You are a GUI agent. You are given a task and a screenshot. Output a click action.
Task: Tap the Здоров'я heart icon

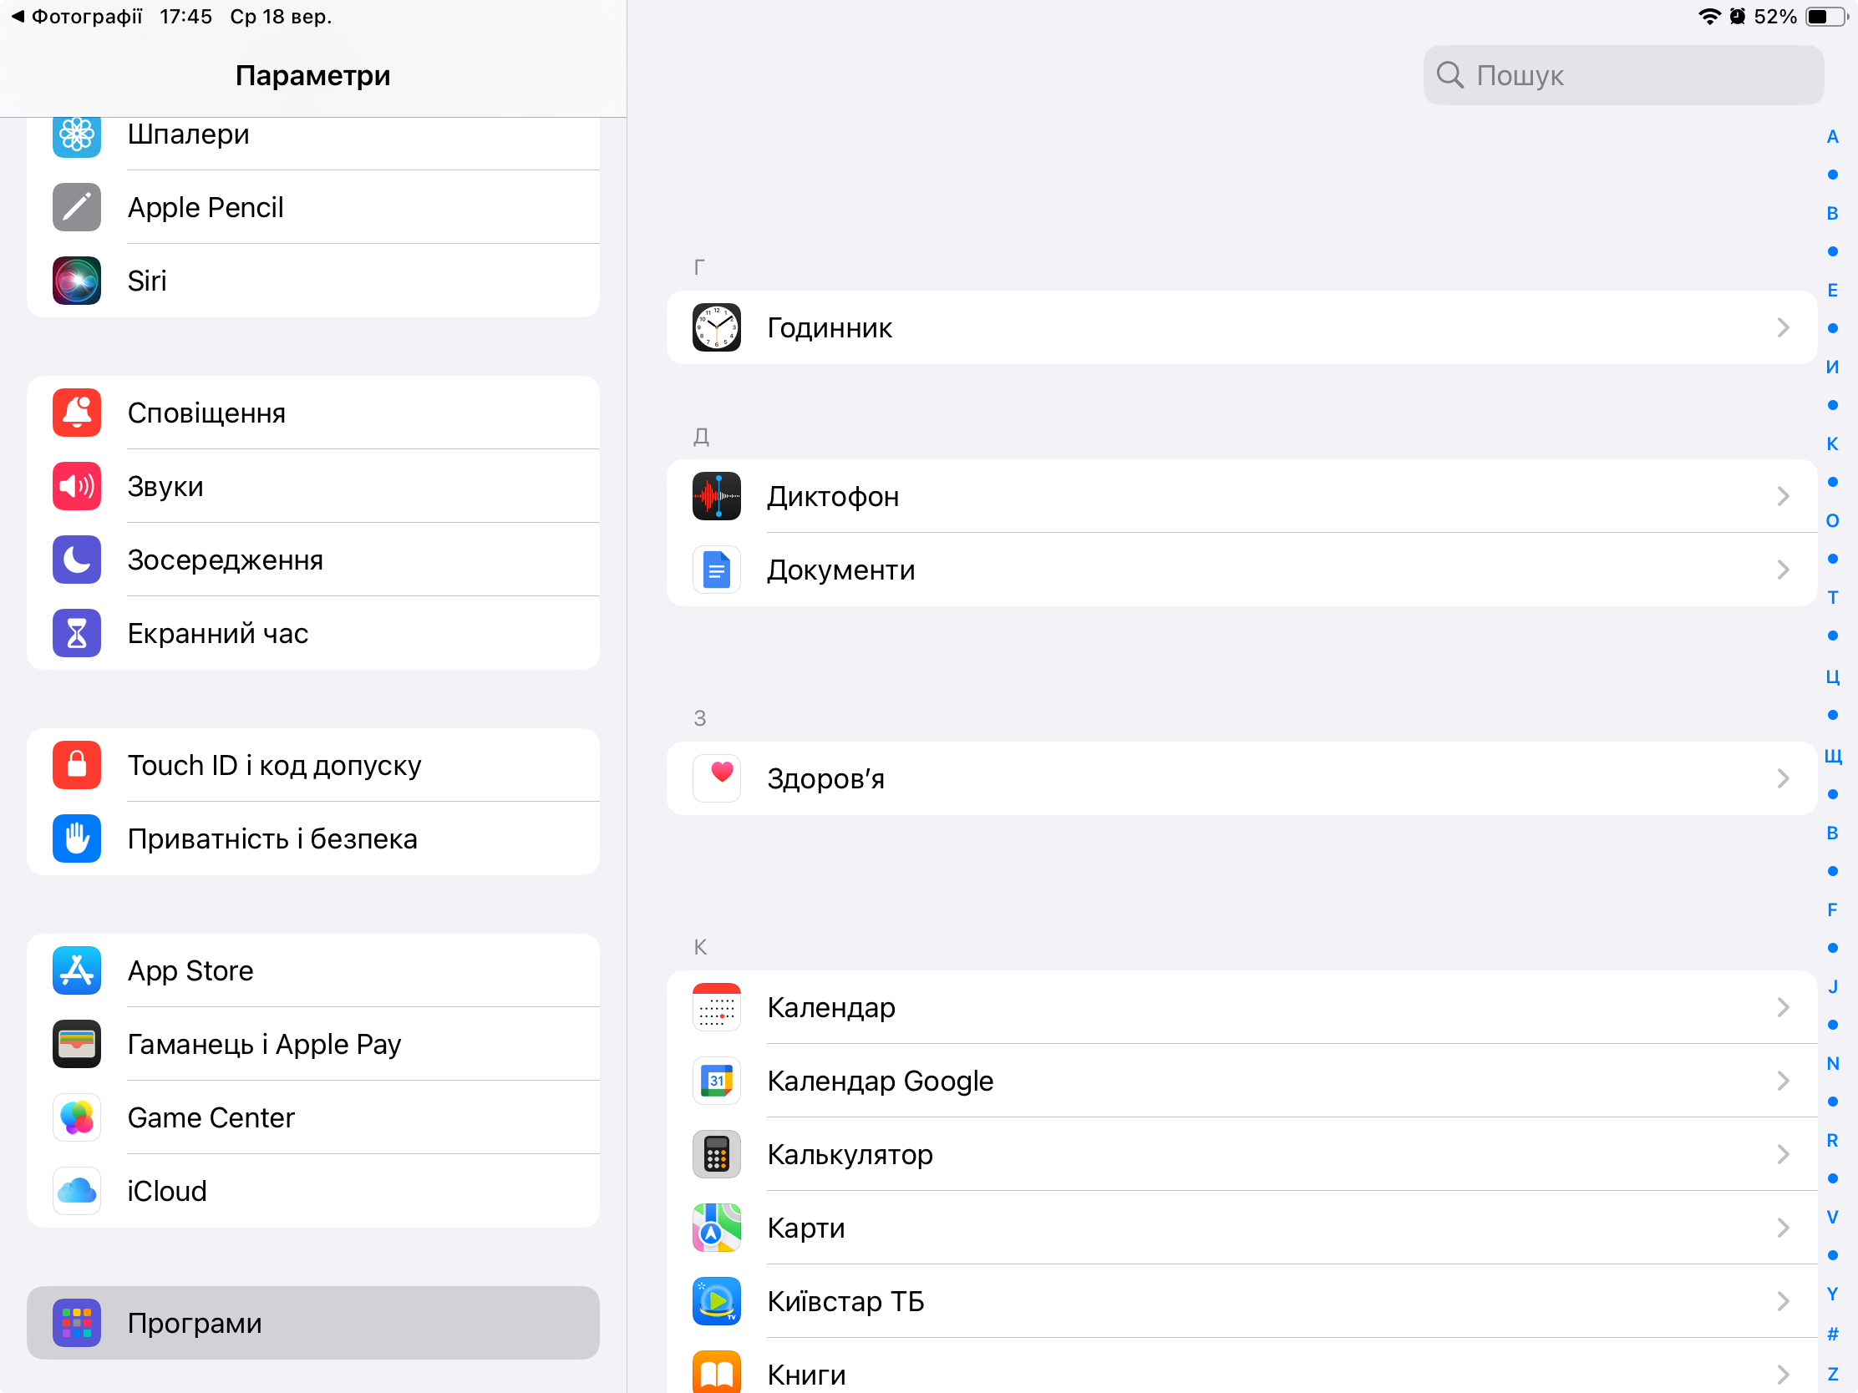click(x=717, y=778)
